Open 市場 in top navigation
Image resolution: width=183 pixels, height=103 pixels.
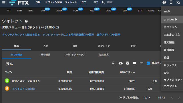38,2
